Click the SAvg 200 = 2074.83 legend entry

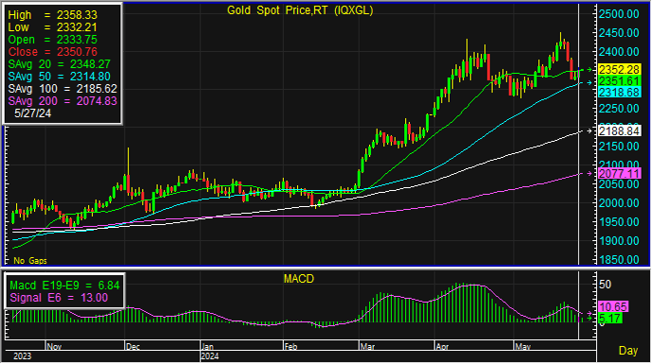tap(62, 101)
